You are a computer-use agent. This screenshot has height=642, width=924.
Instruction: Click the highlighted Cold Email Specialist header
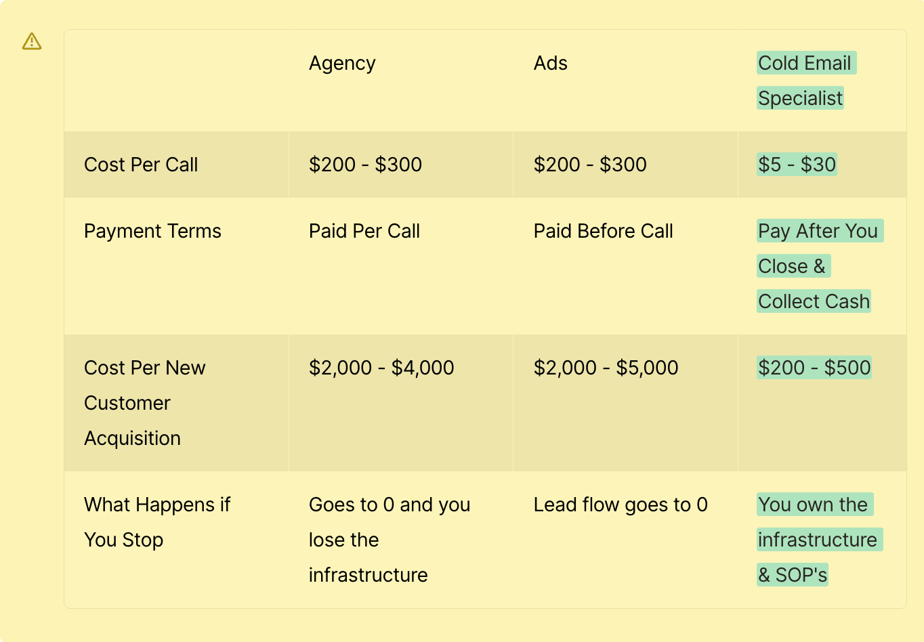coord(806,81)
